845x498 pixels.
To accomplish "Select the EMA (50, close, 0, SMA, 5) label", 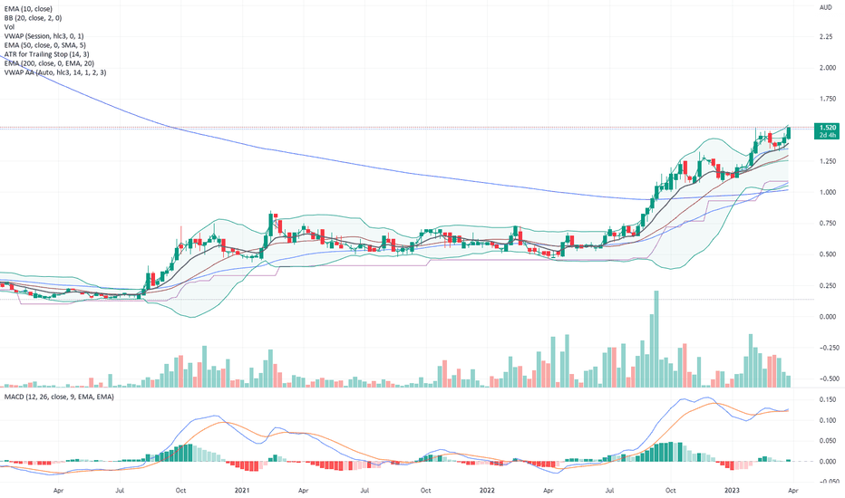I will click(44, 45).
